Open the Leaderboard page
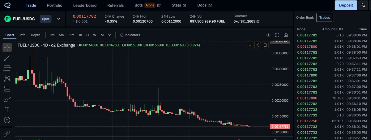Viewport: 371px width, 140px height. (85, 5)
